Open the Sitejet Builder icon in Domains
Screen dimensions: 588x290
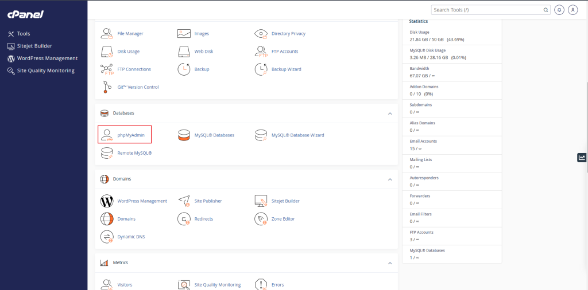click(261, 201)
